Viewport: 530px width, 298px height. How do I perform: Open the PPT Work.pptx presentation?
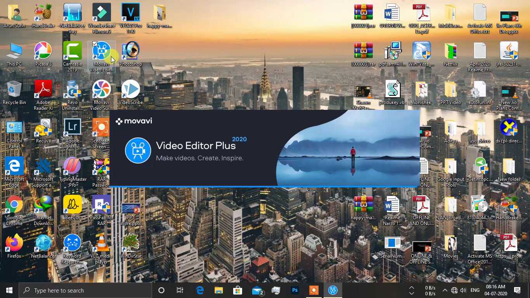tap(130, 208)
